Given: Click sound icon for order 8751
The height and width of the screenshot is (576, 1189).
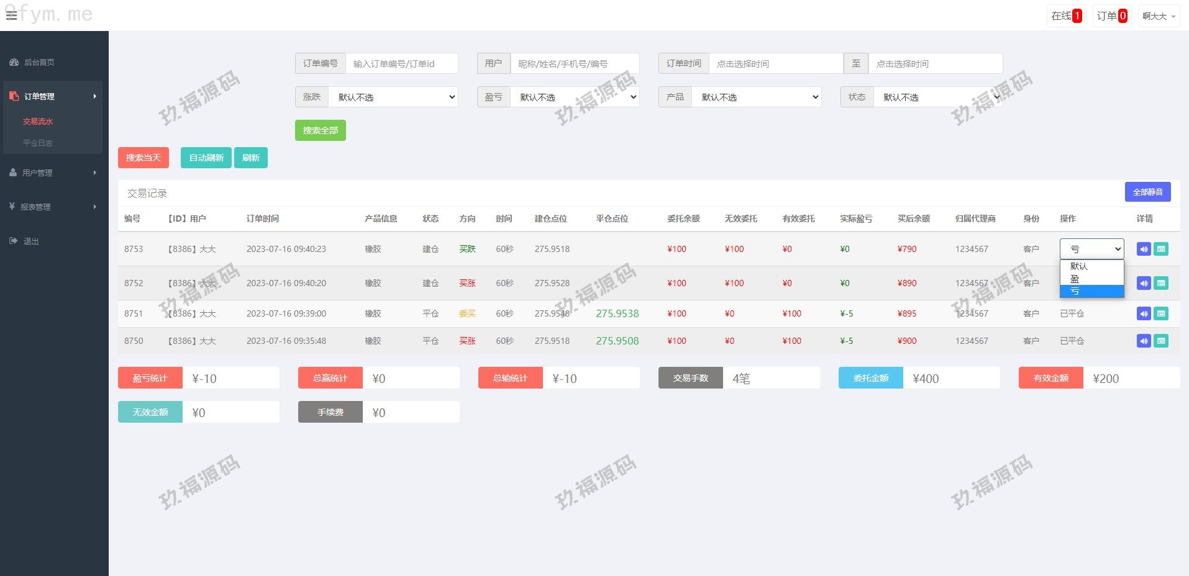Looking at the screenshot, I should coord(1144,313).
